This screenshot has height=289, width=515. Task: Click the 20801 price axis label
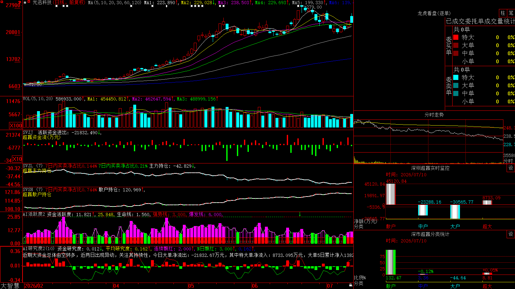(x=13, y=32)
